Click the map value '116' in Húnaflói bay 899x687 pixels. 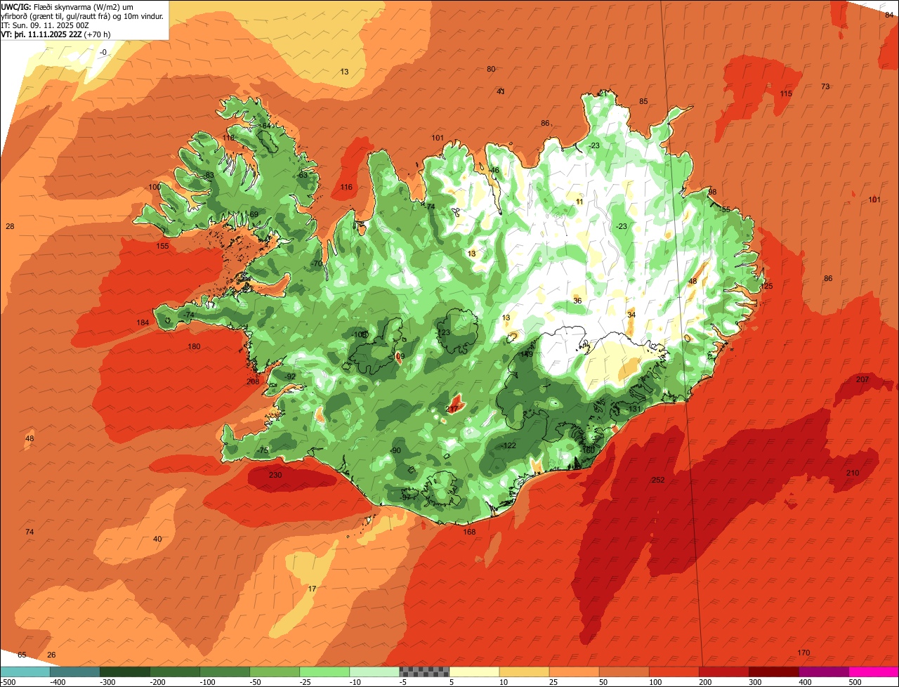pyautogui.click(x=346, y=187)
